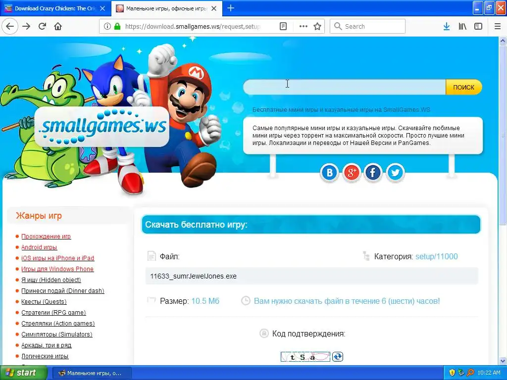Open the setup/11000 category link

point(437,257)
